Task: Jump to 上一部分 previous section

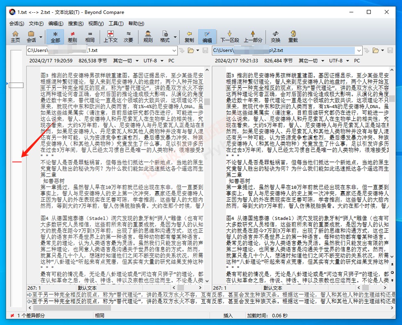Action: click(x=253, y=36)
